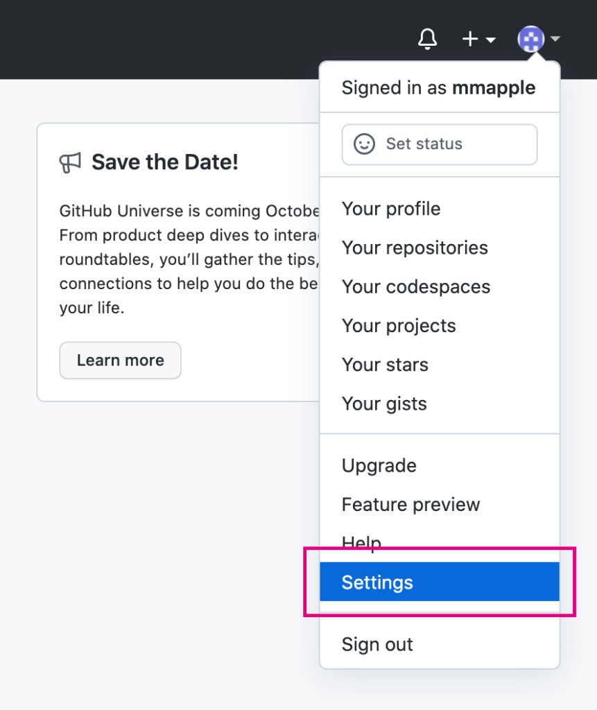The height and width of the screenshot is (710, 597).
Task: Click the megaphone announcement icon
Action: pos(71,163)
